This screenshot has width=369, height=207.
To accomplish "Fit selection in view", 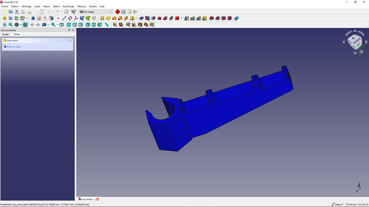I will (11, 25).
